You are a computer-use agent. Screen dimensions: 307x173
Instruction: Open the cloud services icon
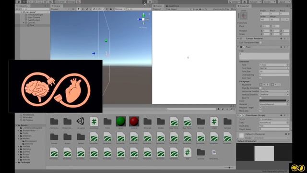point(244,2)
